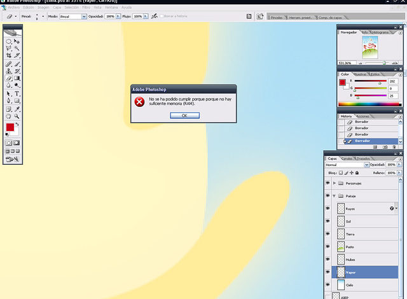Open the Filtro menu
The image size is (407, 299).
click(86, 8)
